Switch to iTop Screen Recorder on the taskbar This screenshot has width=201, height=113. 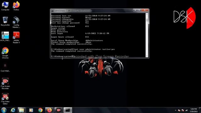(x=59, y=110)
